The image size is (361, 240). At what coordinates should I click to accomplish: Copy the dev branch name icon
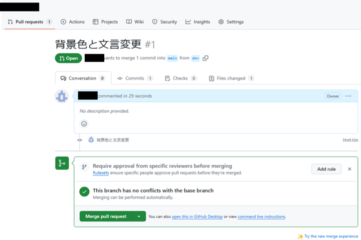coord(206,58)
